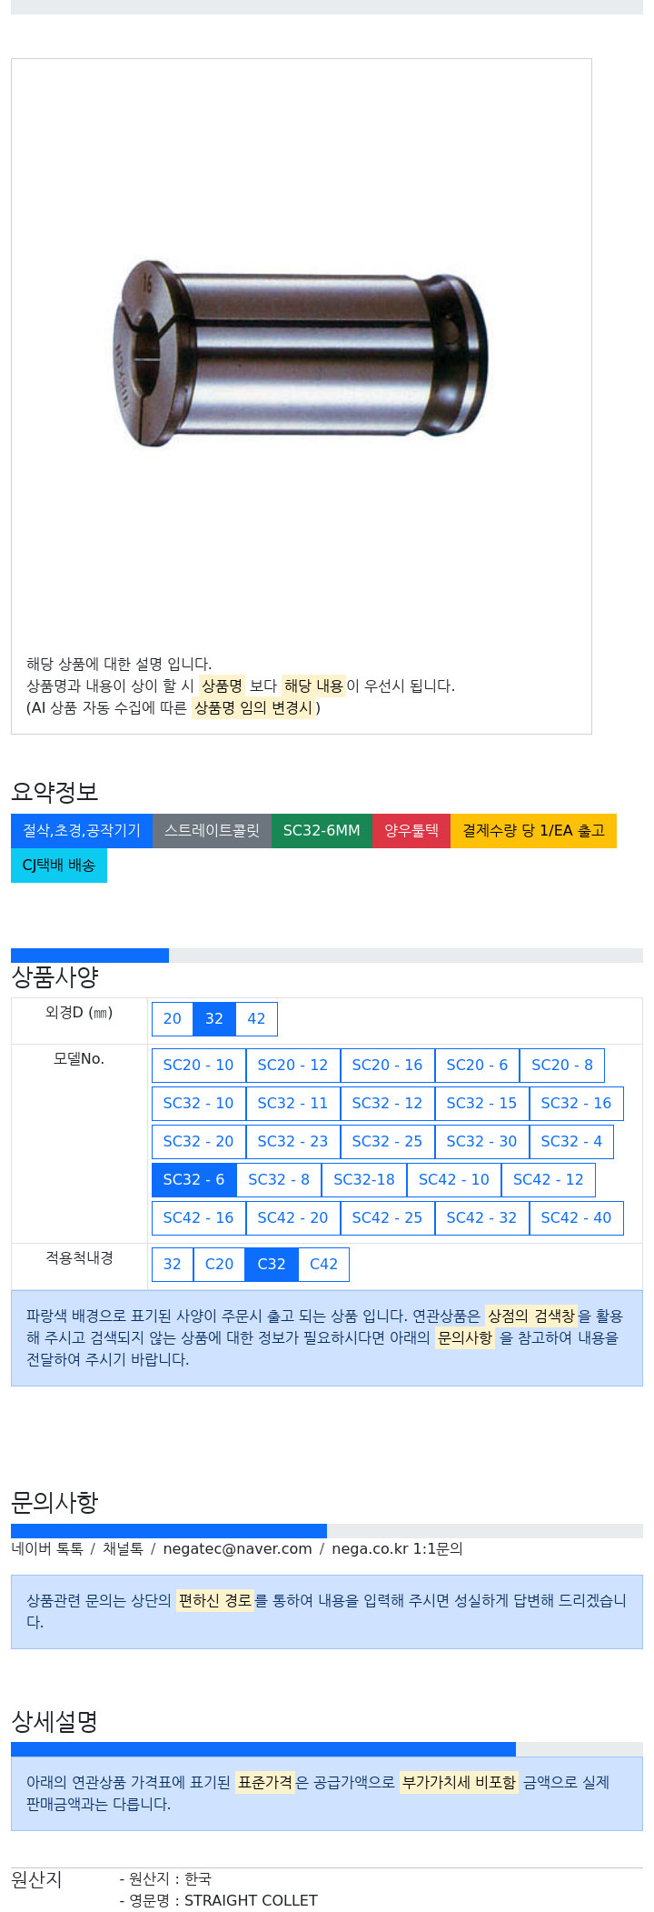
Task: Select chuck inner diameter C20
Action: click(219, 1265)
